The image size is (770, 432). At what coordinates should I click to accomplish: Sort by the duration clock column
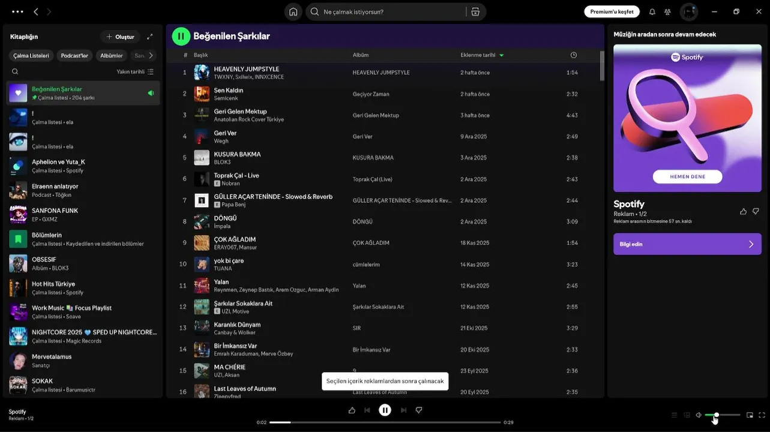tap(574, 55)
